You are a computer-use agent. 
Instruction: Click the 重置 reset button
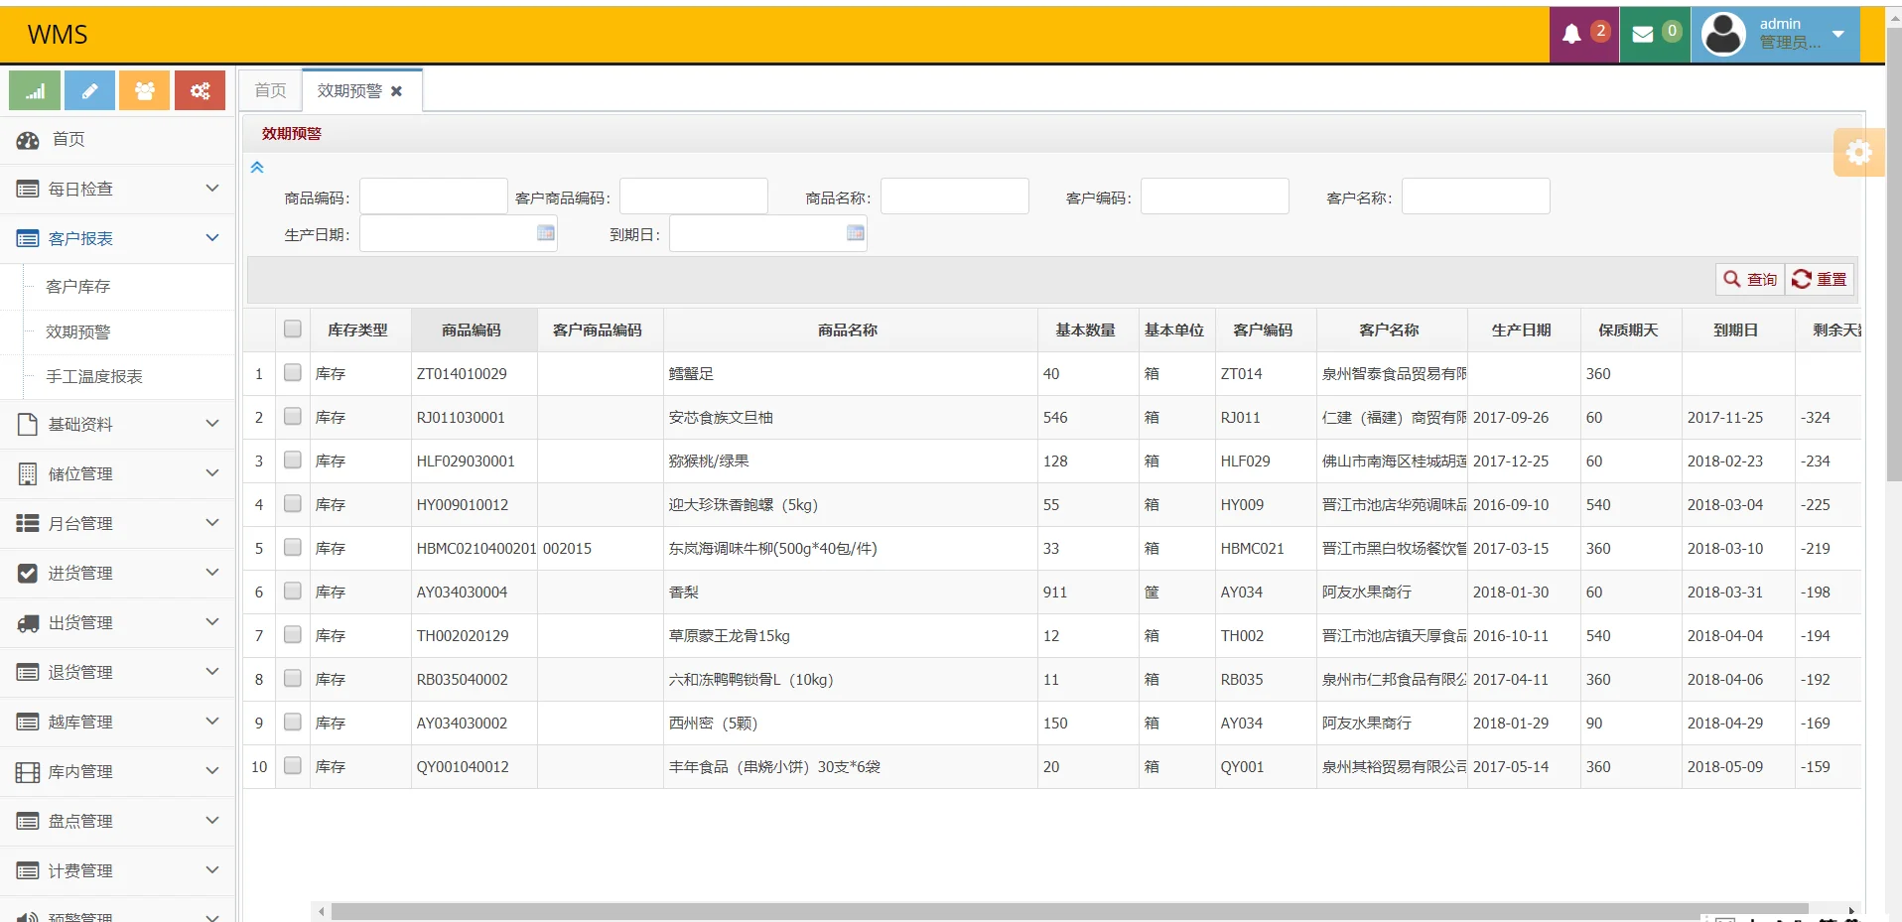pos(1819,279)
